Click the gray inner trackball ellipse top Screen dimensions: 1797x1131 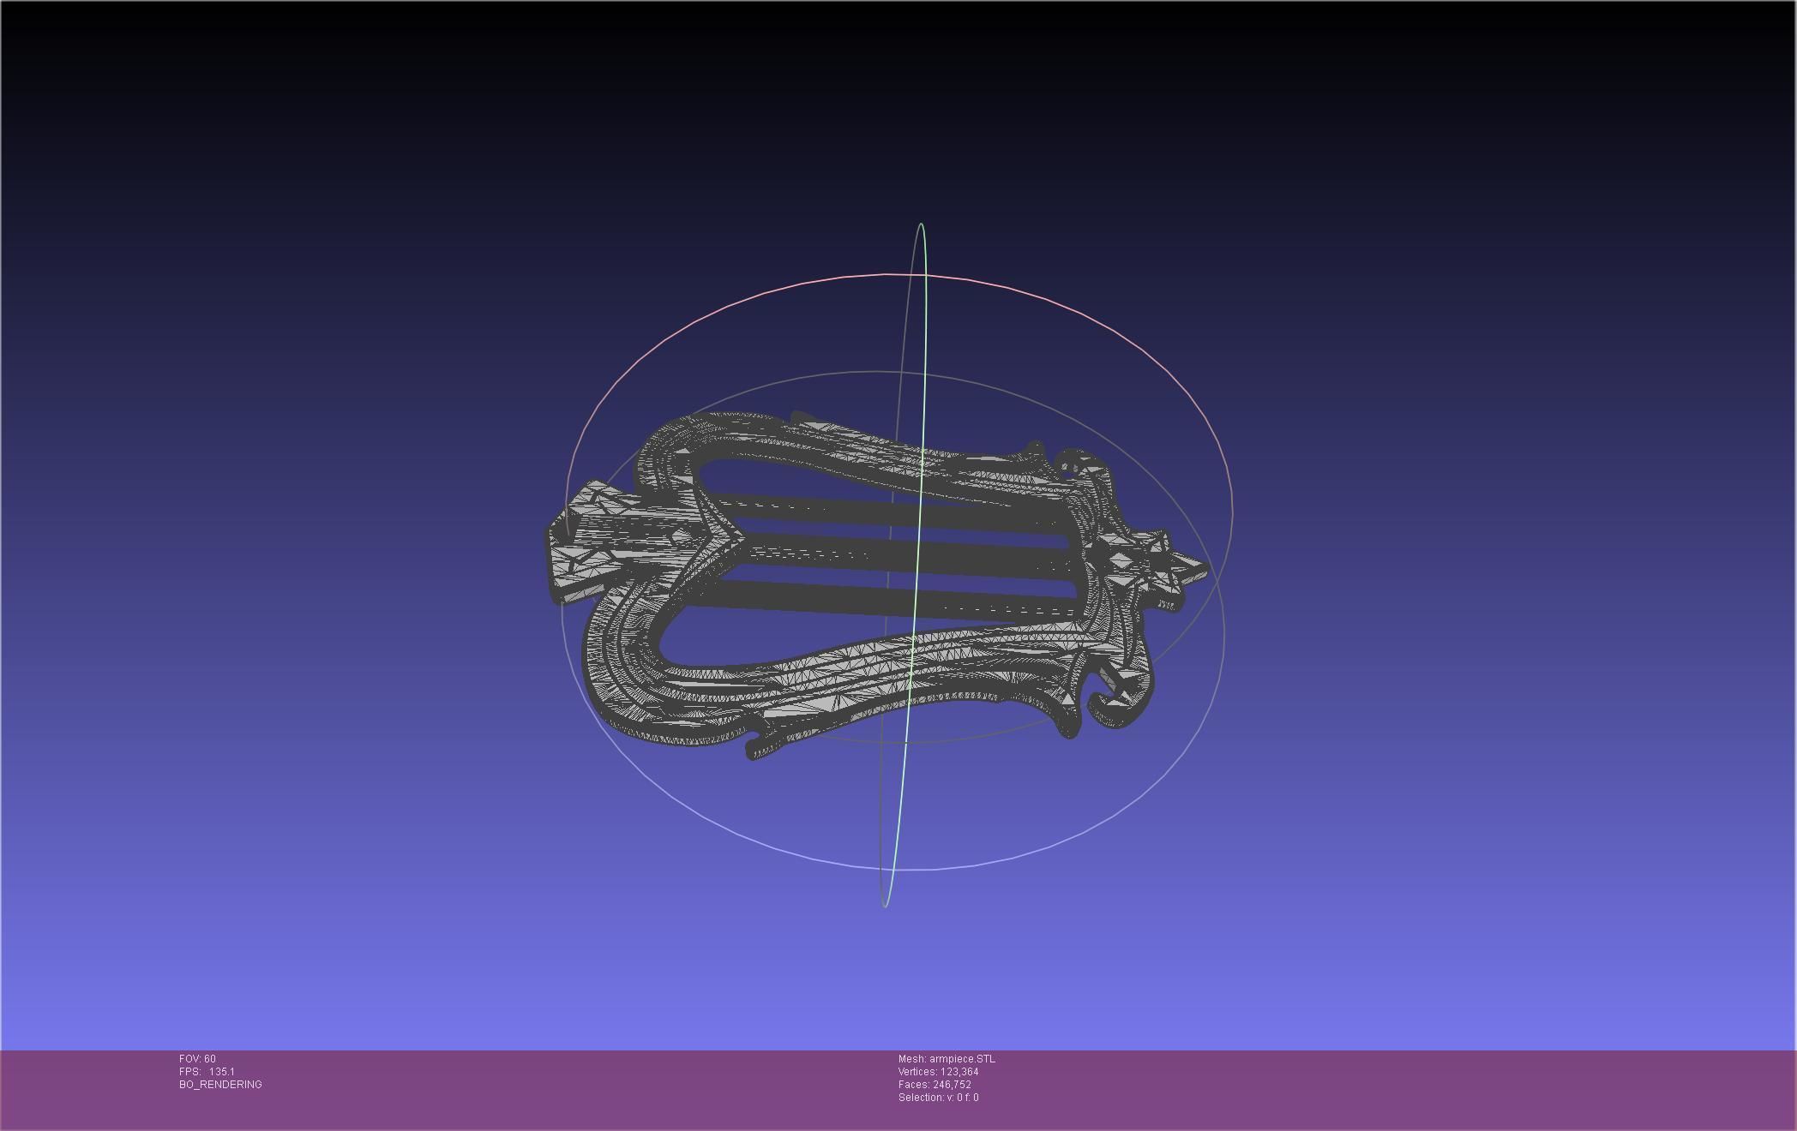874,372
